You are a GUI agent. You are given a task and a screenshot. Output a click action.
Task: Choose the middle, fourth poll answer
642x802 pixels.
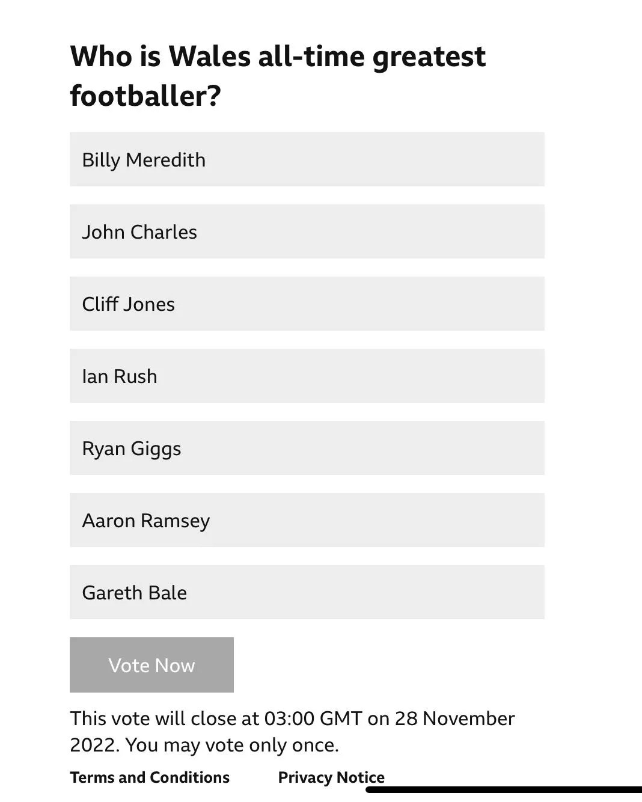pyautogui.click(x=307, y=376)
